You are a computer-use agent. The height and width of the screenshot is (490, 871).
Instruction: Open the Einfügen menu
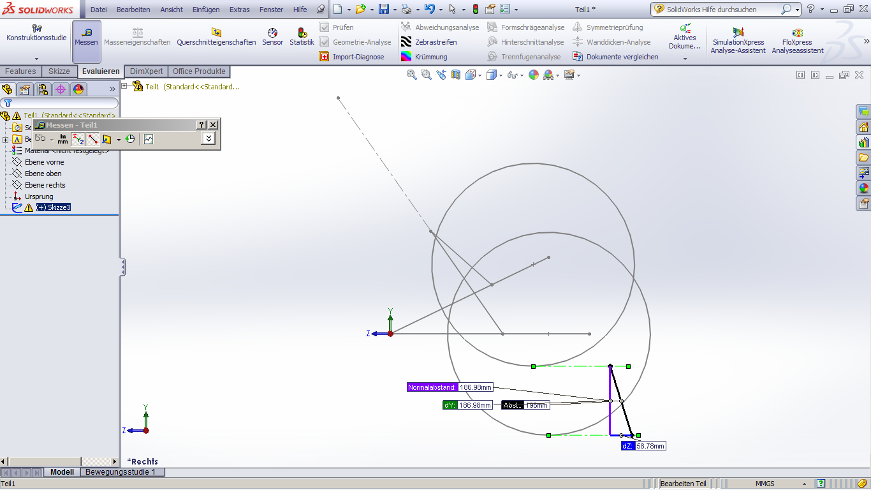[205, 10]
